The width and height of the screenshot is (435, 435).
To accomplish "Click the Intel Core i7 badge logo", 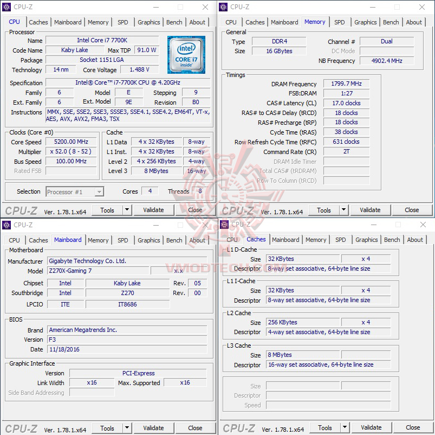I will tap(186, 55).
